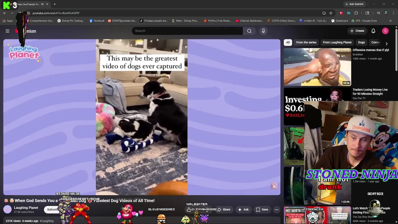This screenshot has height=224, width=398.
Task: Open 'Traders Losing Money Live' video title
Action: pyautogui.click(x=370, y=92)
